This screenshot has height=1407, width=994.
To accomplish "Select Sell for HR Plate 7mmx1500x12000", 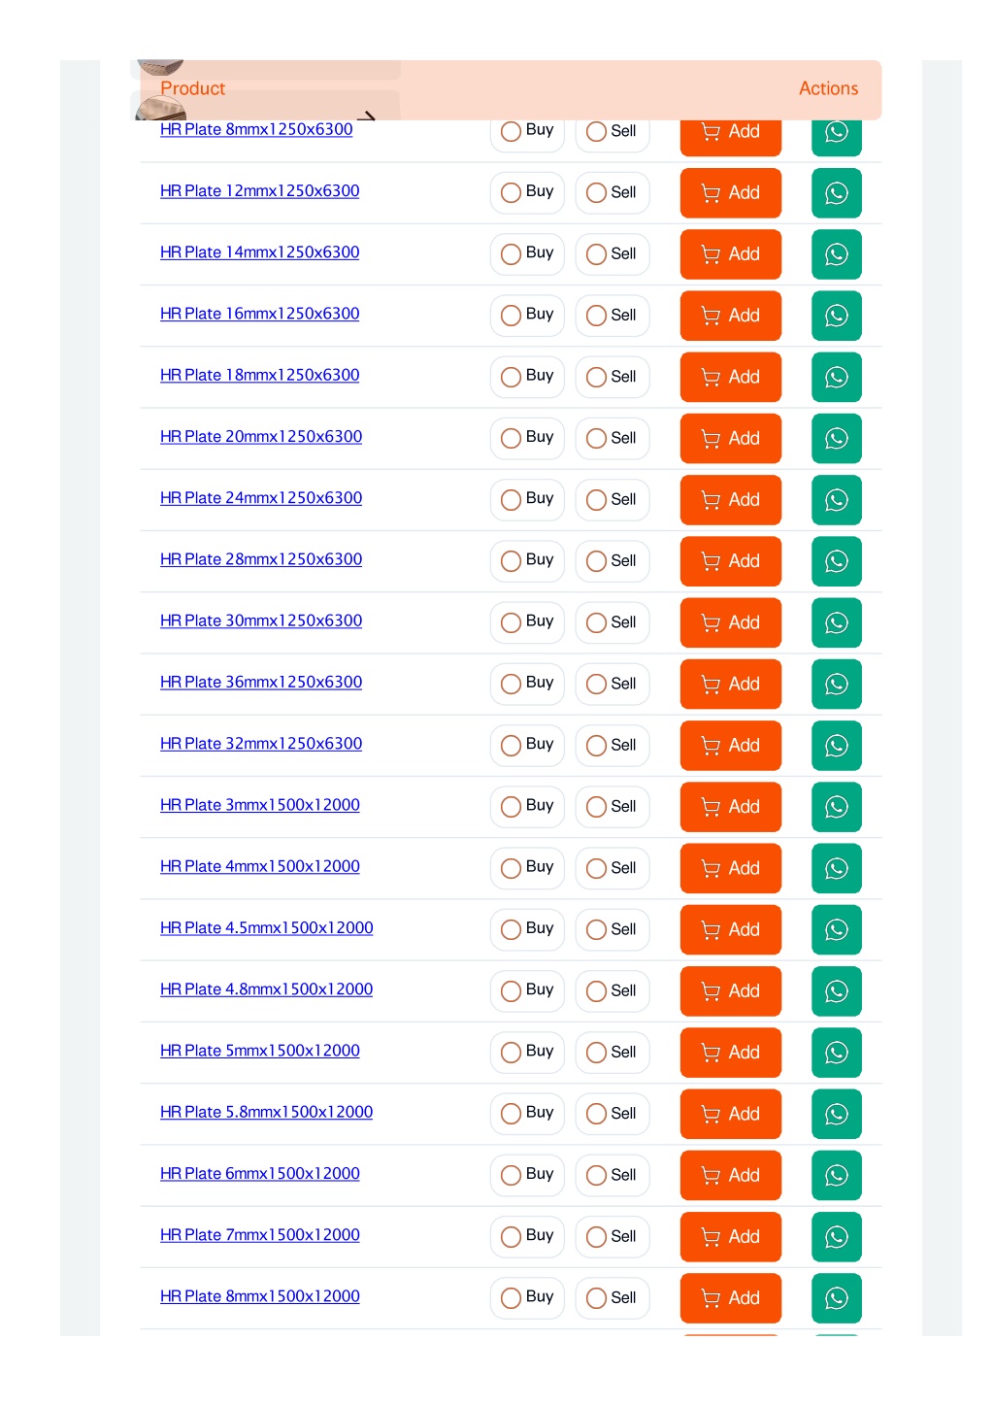I will (x=613, y=1236).
